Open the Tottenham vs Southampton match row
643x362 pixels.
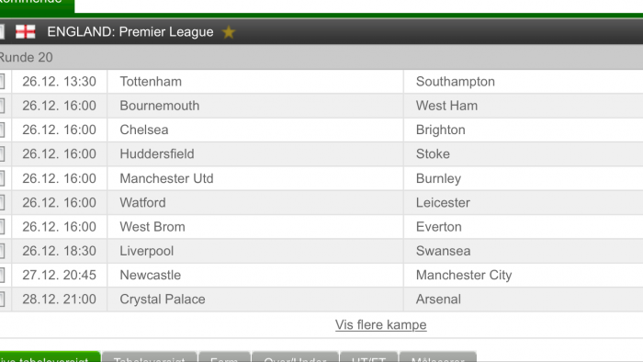[321, 82]
